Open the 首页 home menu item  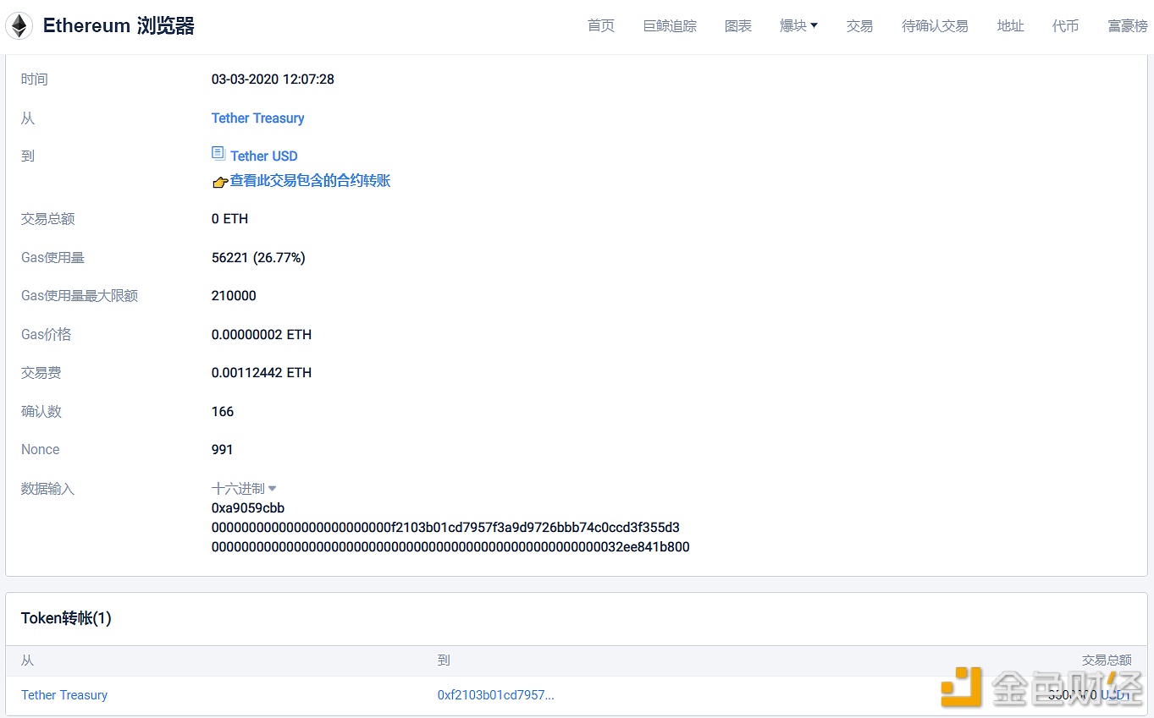(601, 26)
